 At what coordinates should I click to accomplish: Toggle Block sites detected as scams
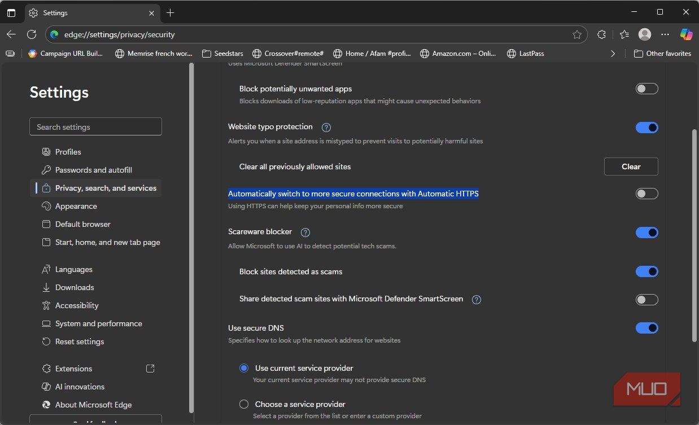pos(647,271)
